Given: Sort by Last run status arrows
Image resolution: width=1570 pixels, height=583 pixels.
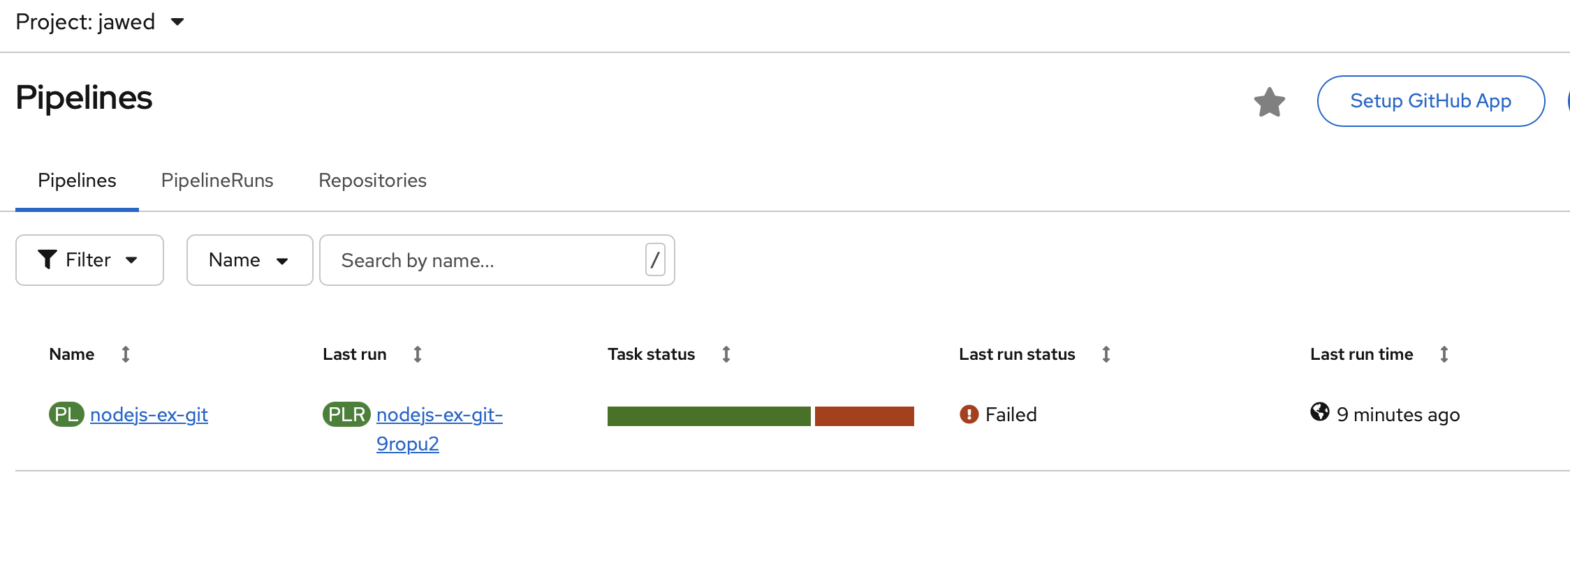Looking at the screenshot, I should pos(1106,354).
